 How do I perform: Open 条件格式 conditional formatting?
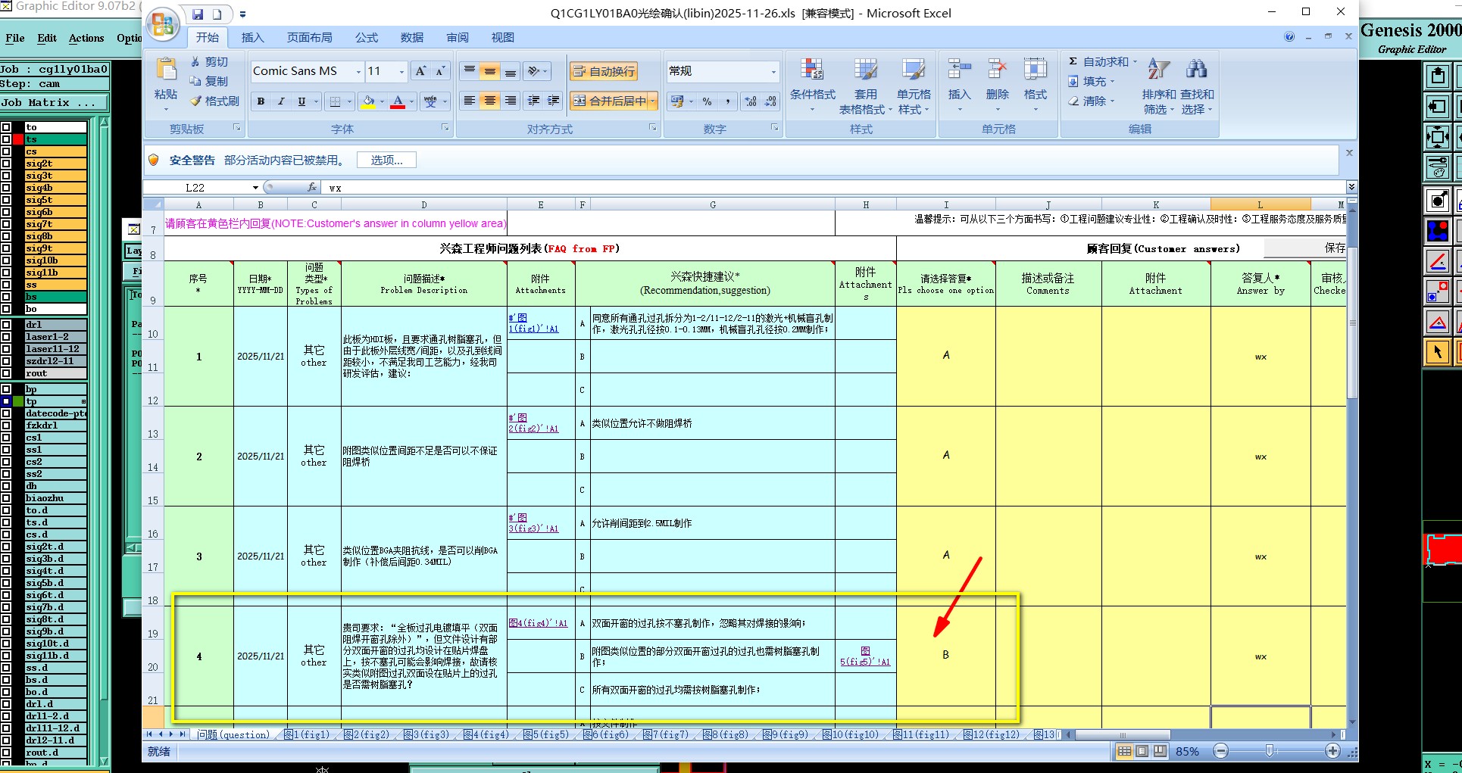click(812, 86)
